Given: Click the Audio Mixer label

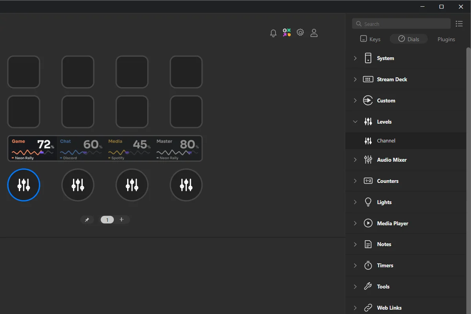Looking at the screenshot, I should pos(392,160).
